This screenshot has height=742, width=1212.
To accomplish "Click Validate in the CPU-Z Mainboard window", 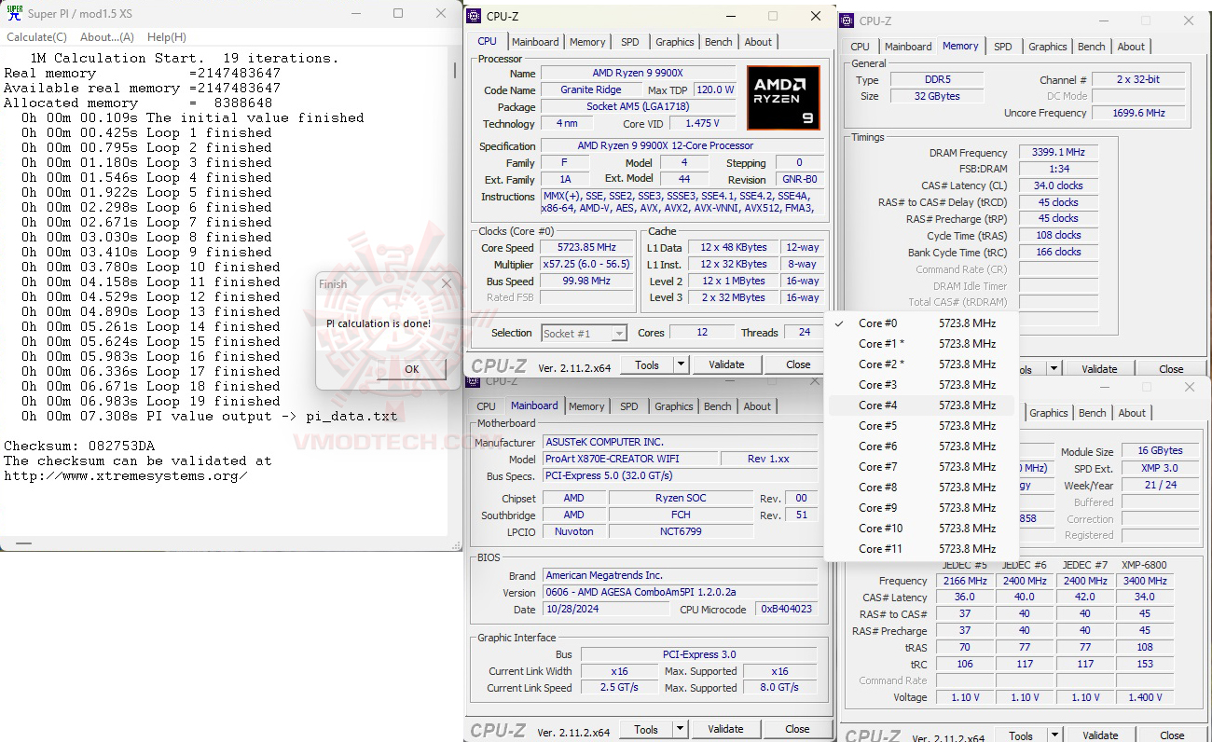I will tap(725, 730).
